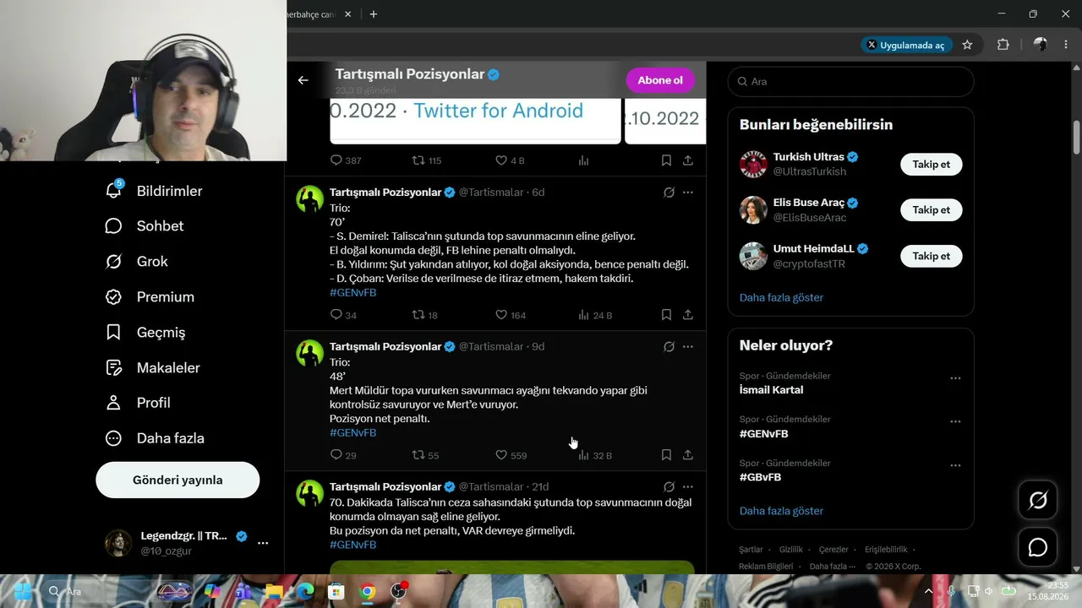Image resolution: width=1082 pixels, height=608 pixels.
Task: Open Microsoft Edge from the taskbar
Action: (x=305, y=591)
